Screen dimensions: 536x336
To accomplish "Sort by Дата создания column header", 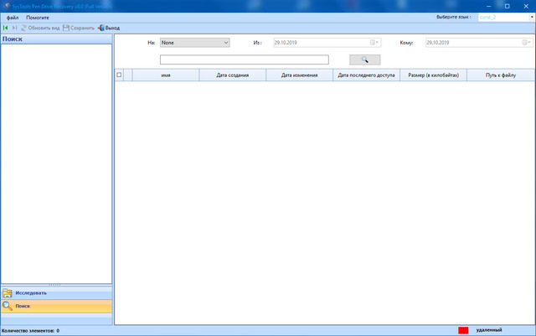I will [x=232, y=75].
